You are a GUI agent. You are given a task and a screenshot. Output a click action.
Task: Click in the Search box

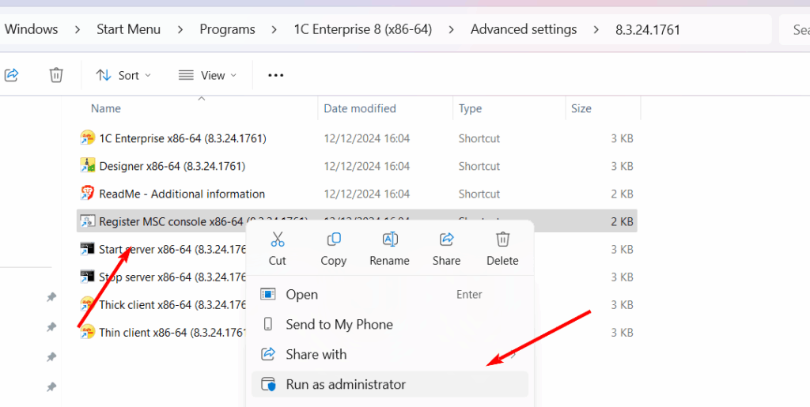(795, 29)
